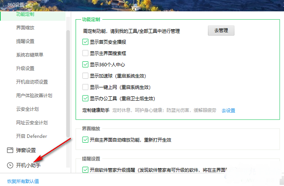Screen dimensions: 284x186
Task: Select 界面缩放 in the sidebar
Action: click(x=25, y=28)
